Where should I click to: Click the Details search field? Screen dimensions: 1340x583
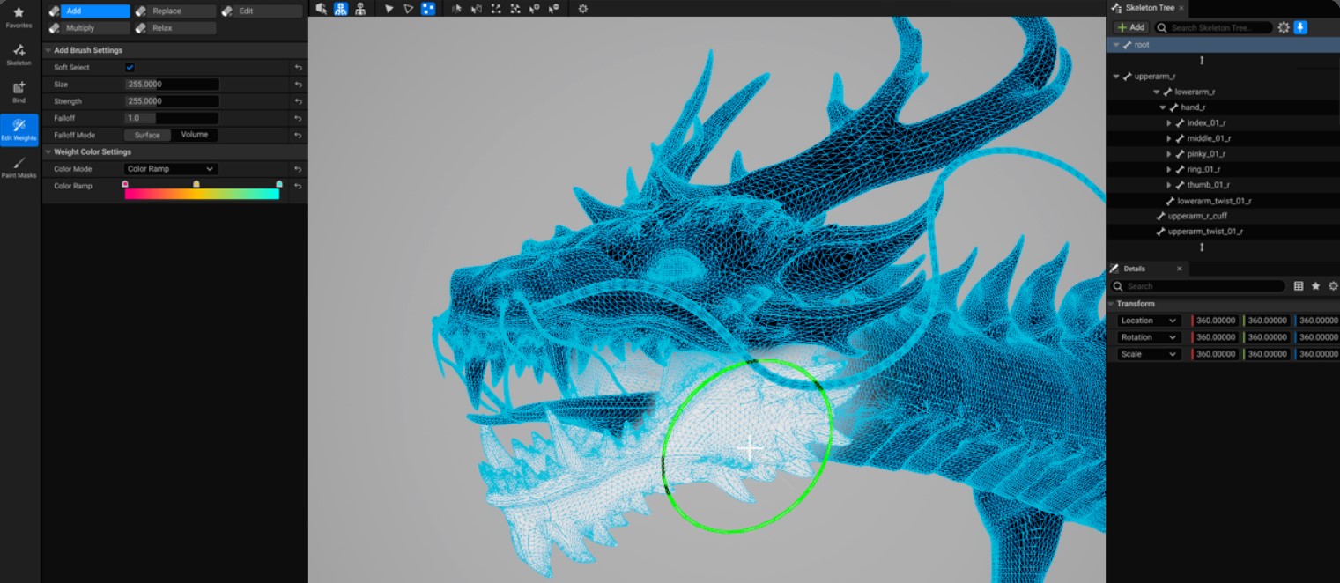pos(1197,286)
